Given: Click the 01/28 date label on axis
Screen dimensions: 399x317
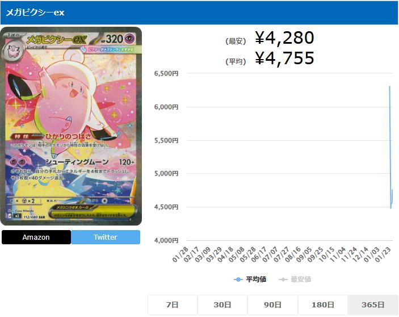Looking at the screenshot, I should [180, 255].
